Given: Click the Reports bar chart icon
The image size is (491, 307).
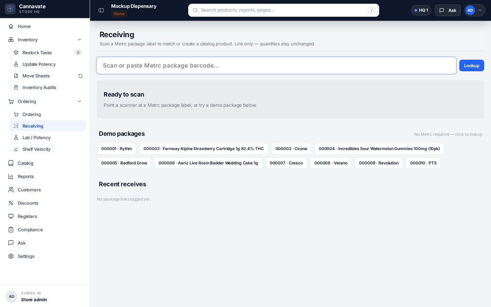Looking at the screenshot, I should click(x=11, y=176).
